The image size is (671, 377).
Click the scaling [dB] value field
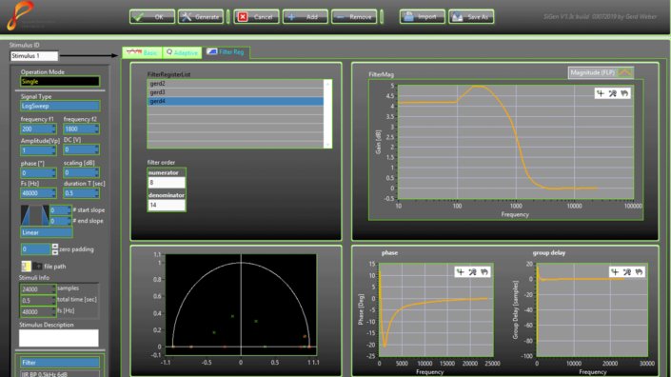(79, 172)
